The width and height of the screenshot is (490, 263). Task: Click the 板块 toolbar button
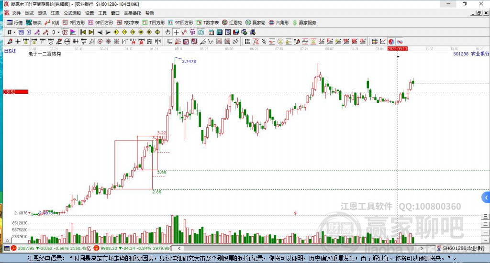pyautogui.click(x=33, y=22)
